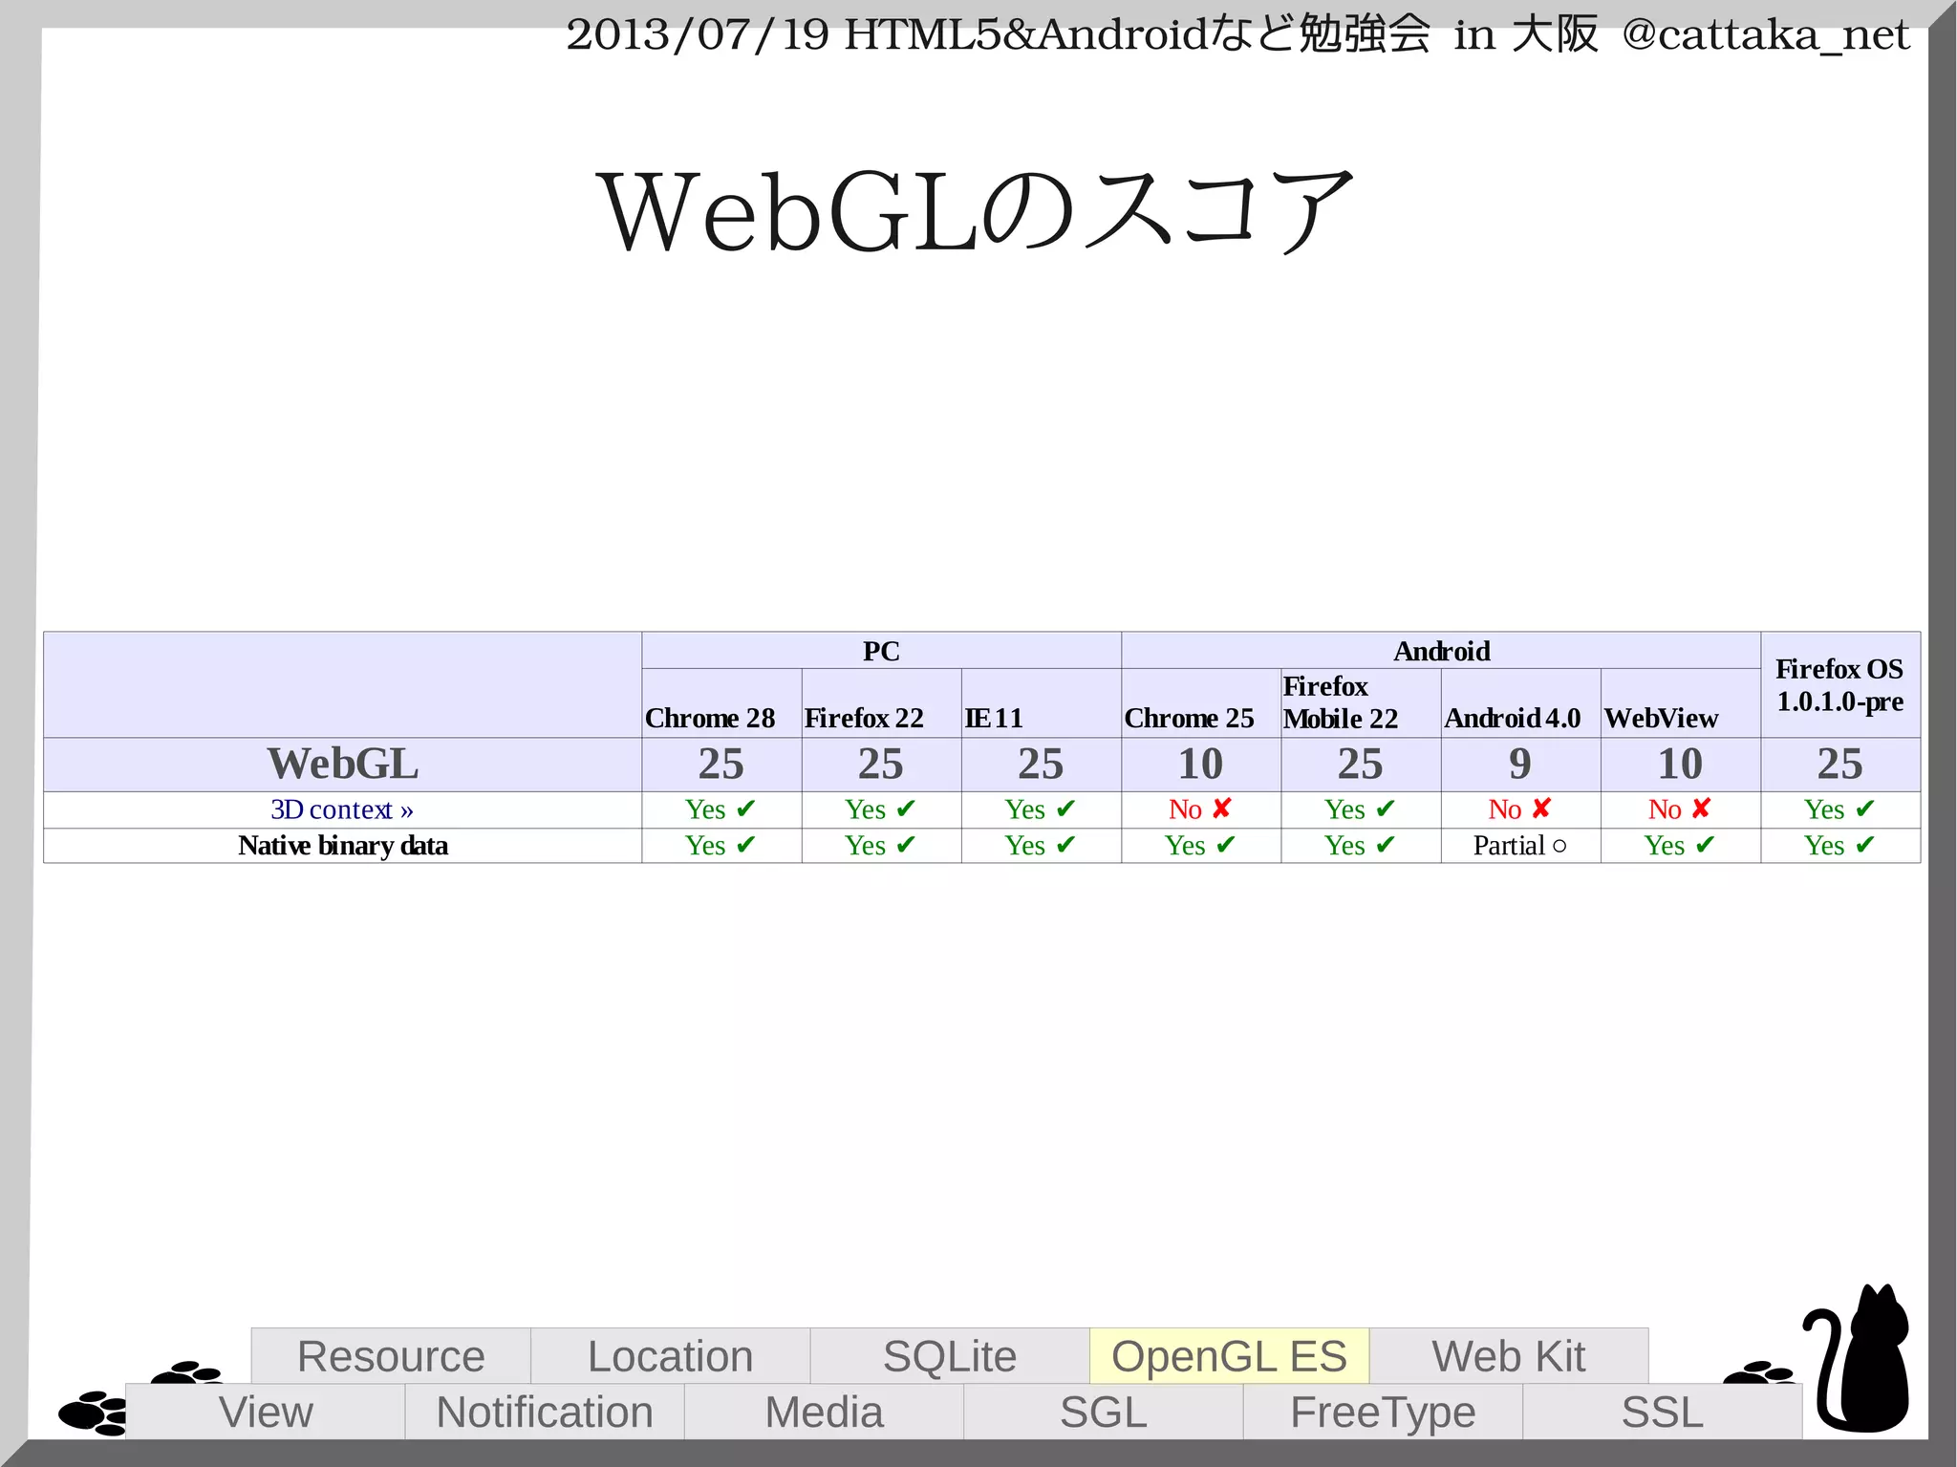The height and width of the screenshot is (1467, 1957).
Task: Click the PC group header
Action: 881,651
